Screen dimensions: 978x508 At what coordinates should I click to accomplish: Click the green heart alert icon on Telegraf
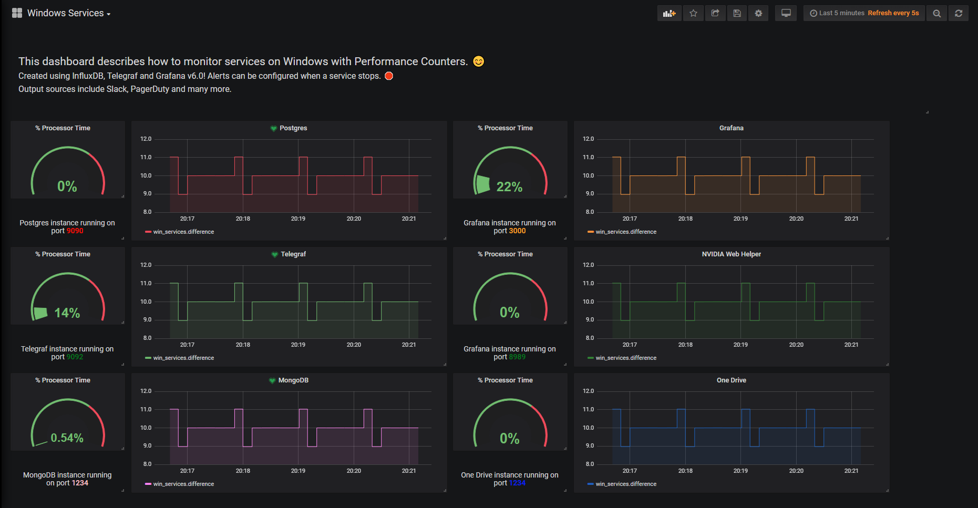(274, 254)
